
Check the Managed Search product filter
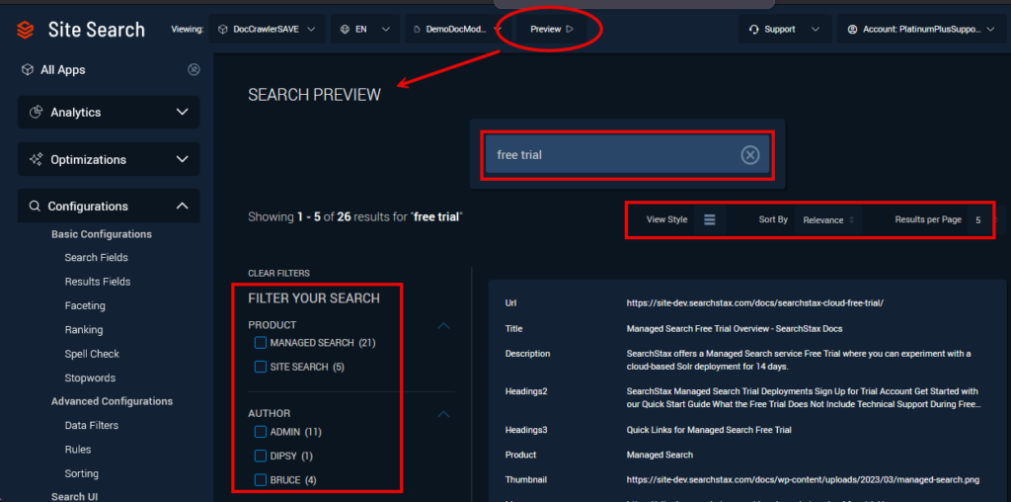click(x=261, y=343)
